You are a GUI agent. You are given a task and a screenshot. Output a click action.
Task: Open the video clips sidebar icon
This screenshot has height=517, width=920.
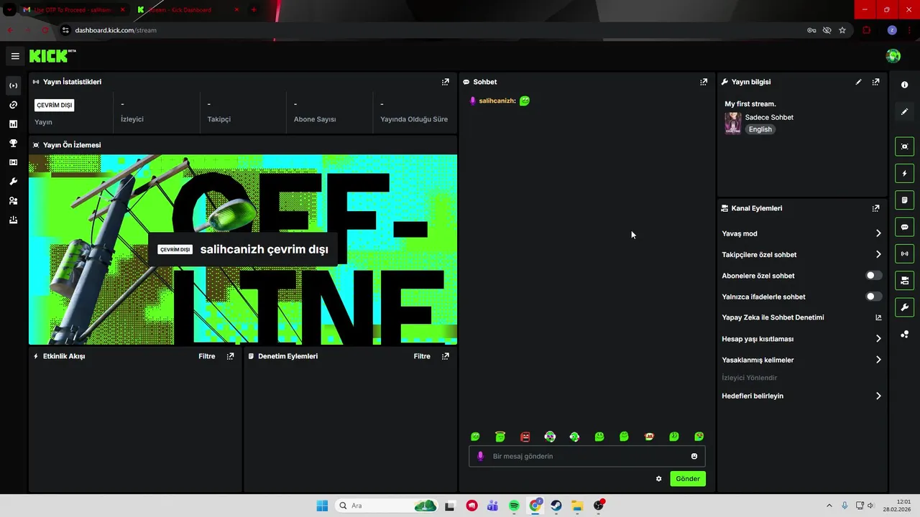coord(13,162)
